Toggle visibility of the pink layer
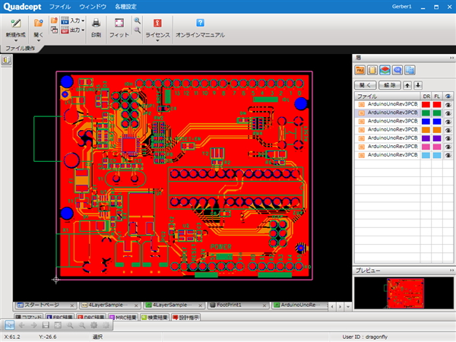 click(448, 146)
